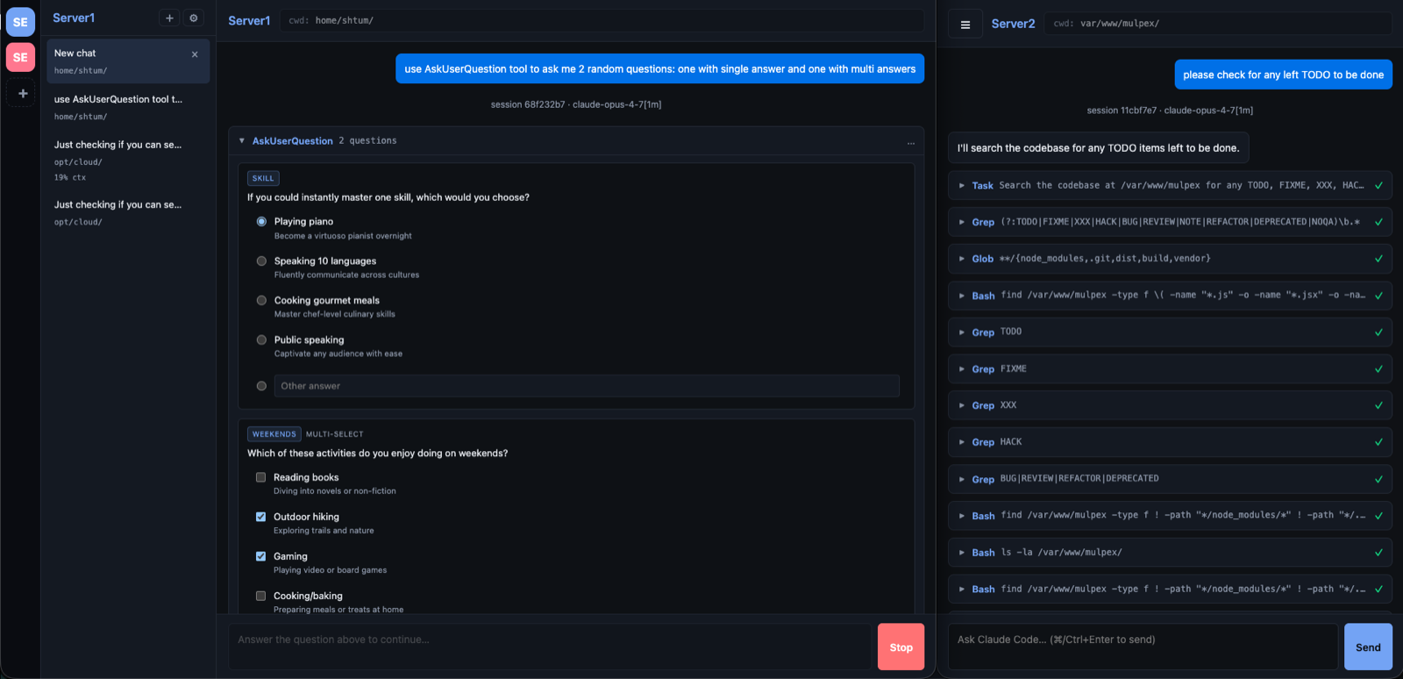The image size is (1403, 679).
Task: Click the WEEKENDS question tag
Action: (274, 434)
